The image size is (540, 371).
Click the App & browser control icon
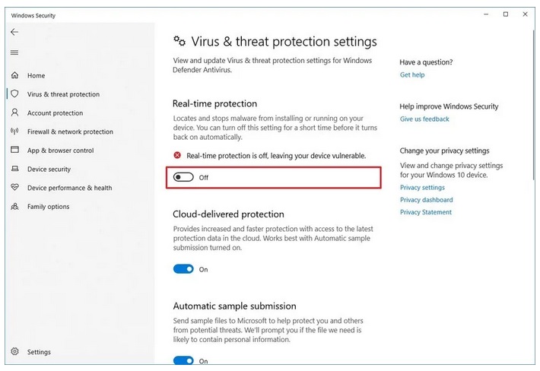(x=14, y=151)
